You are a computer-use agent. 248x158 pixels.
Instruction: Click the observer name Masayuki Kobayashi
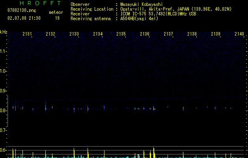click(x=142, y=4)
